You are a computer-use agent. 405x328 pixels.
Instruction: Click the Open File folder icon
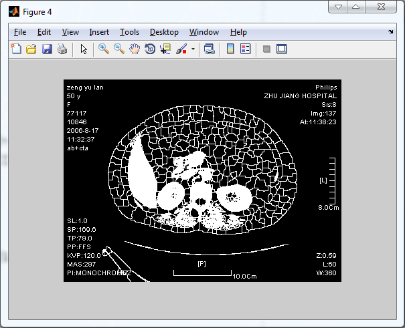click(x=31, y=49)
